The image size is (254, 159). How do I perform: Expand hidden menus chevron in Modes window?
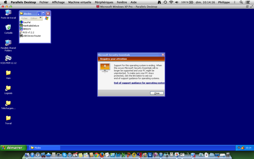coord(41,18)
